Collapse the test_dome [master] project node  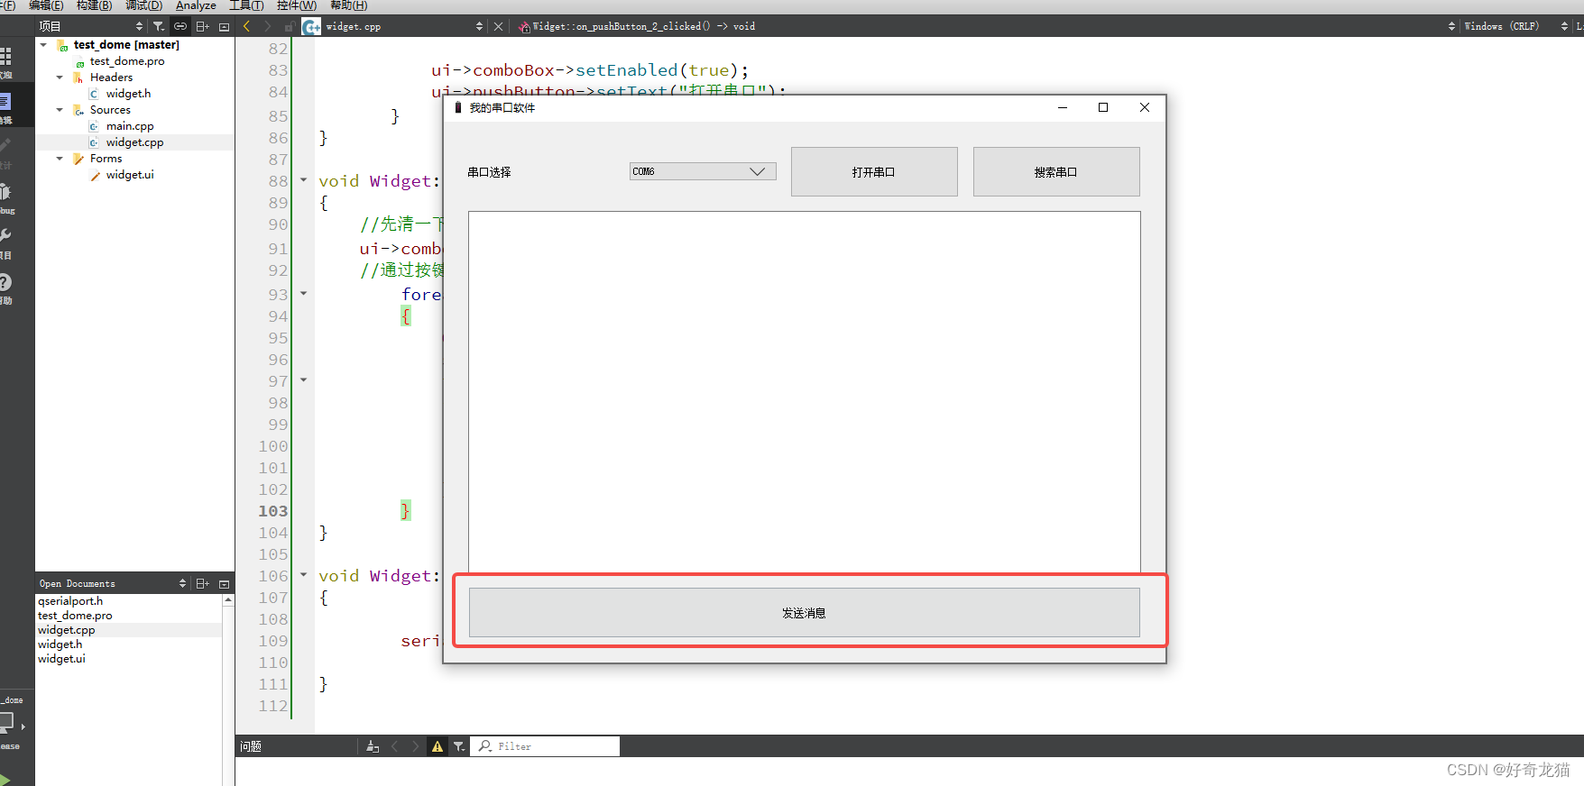43,44
